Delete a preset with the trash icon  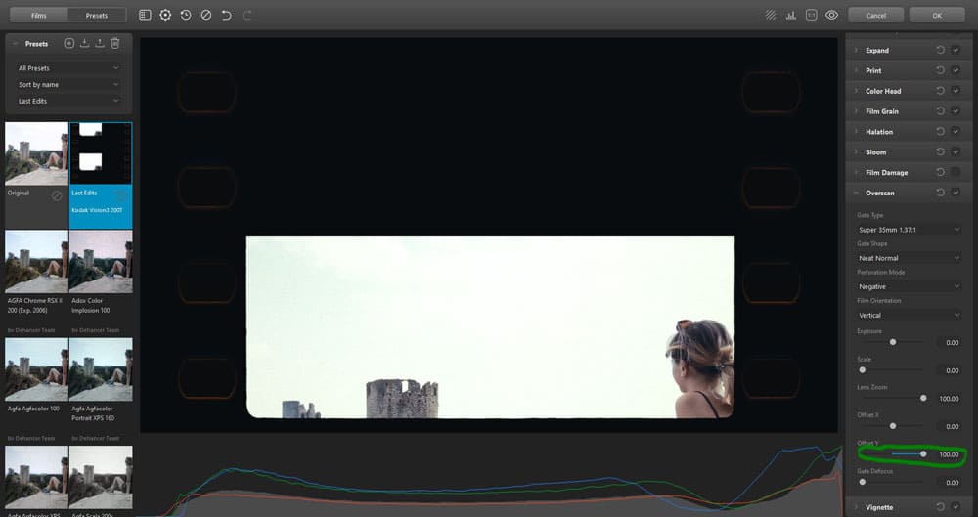[114, 44]
